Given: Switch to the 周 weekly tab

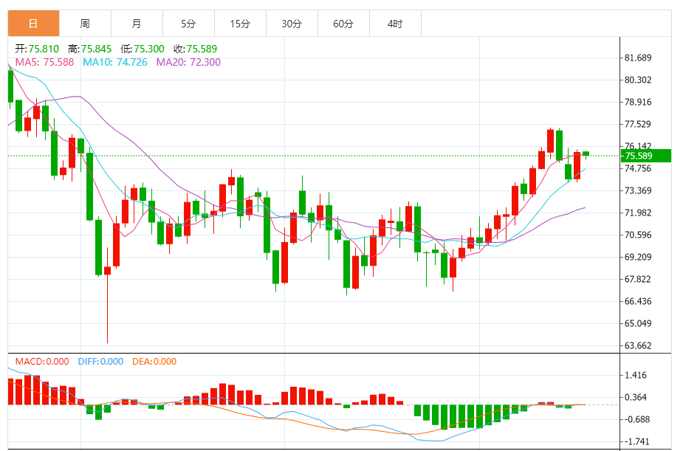Looking at the screenshot, I should [x=85, y=24].
